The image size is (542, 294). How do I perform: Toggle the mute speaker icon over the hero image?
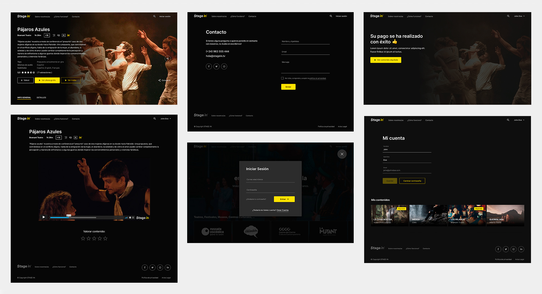pyautogui.click(x=167, y=59)
